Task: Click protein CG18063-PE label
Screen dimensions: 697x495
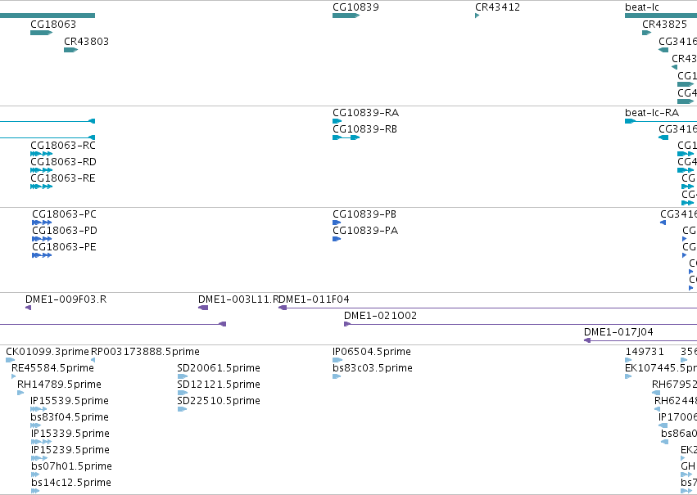Action: coord(64,247)
